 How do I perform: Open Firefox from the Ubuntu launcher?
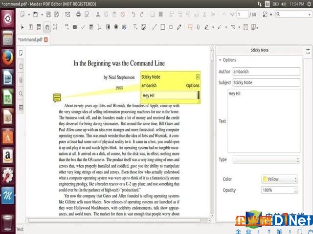(x=8, y=58)
